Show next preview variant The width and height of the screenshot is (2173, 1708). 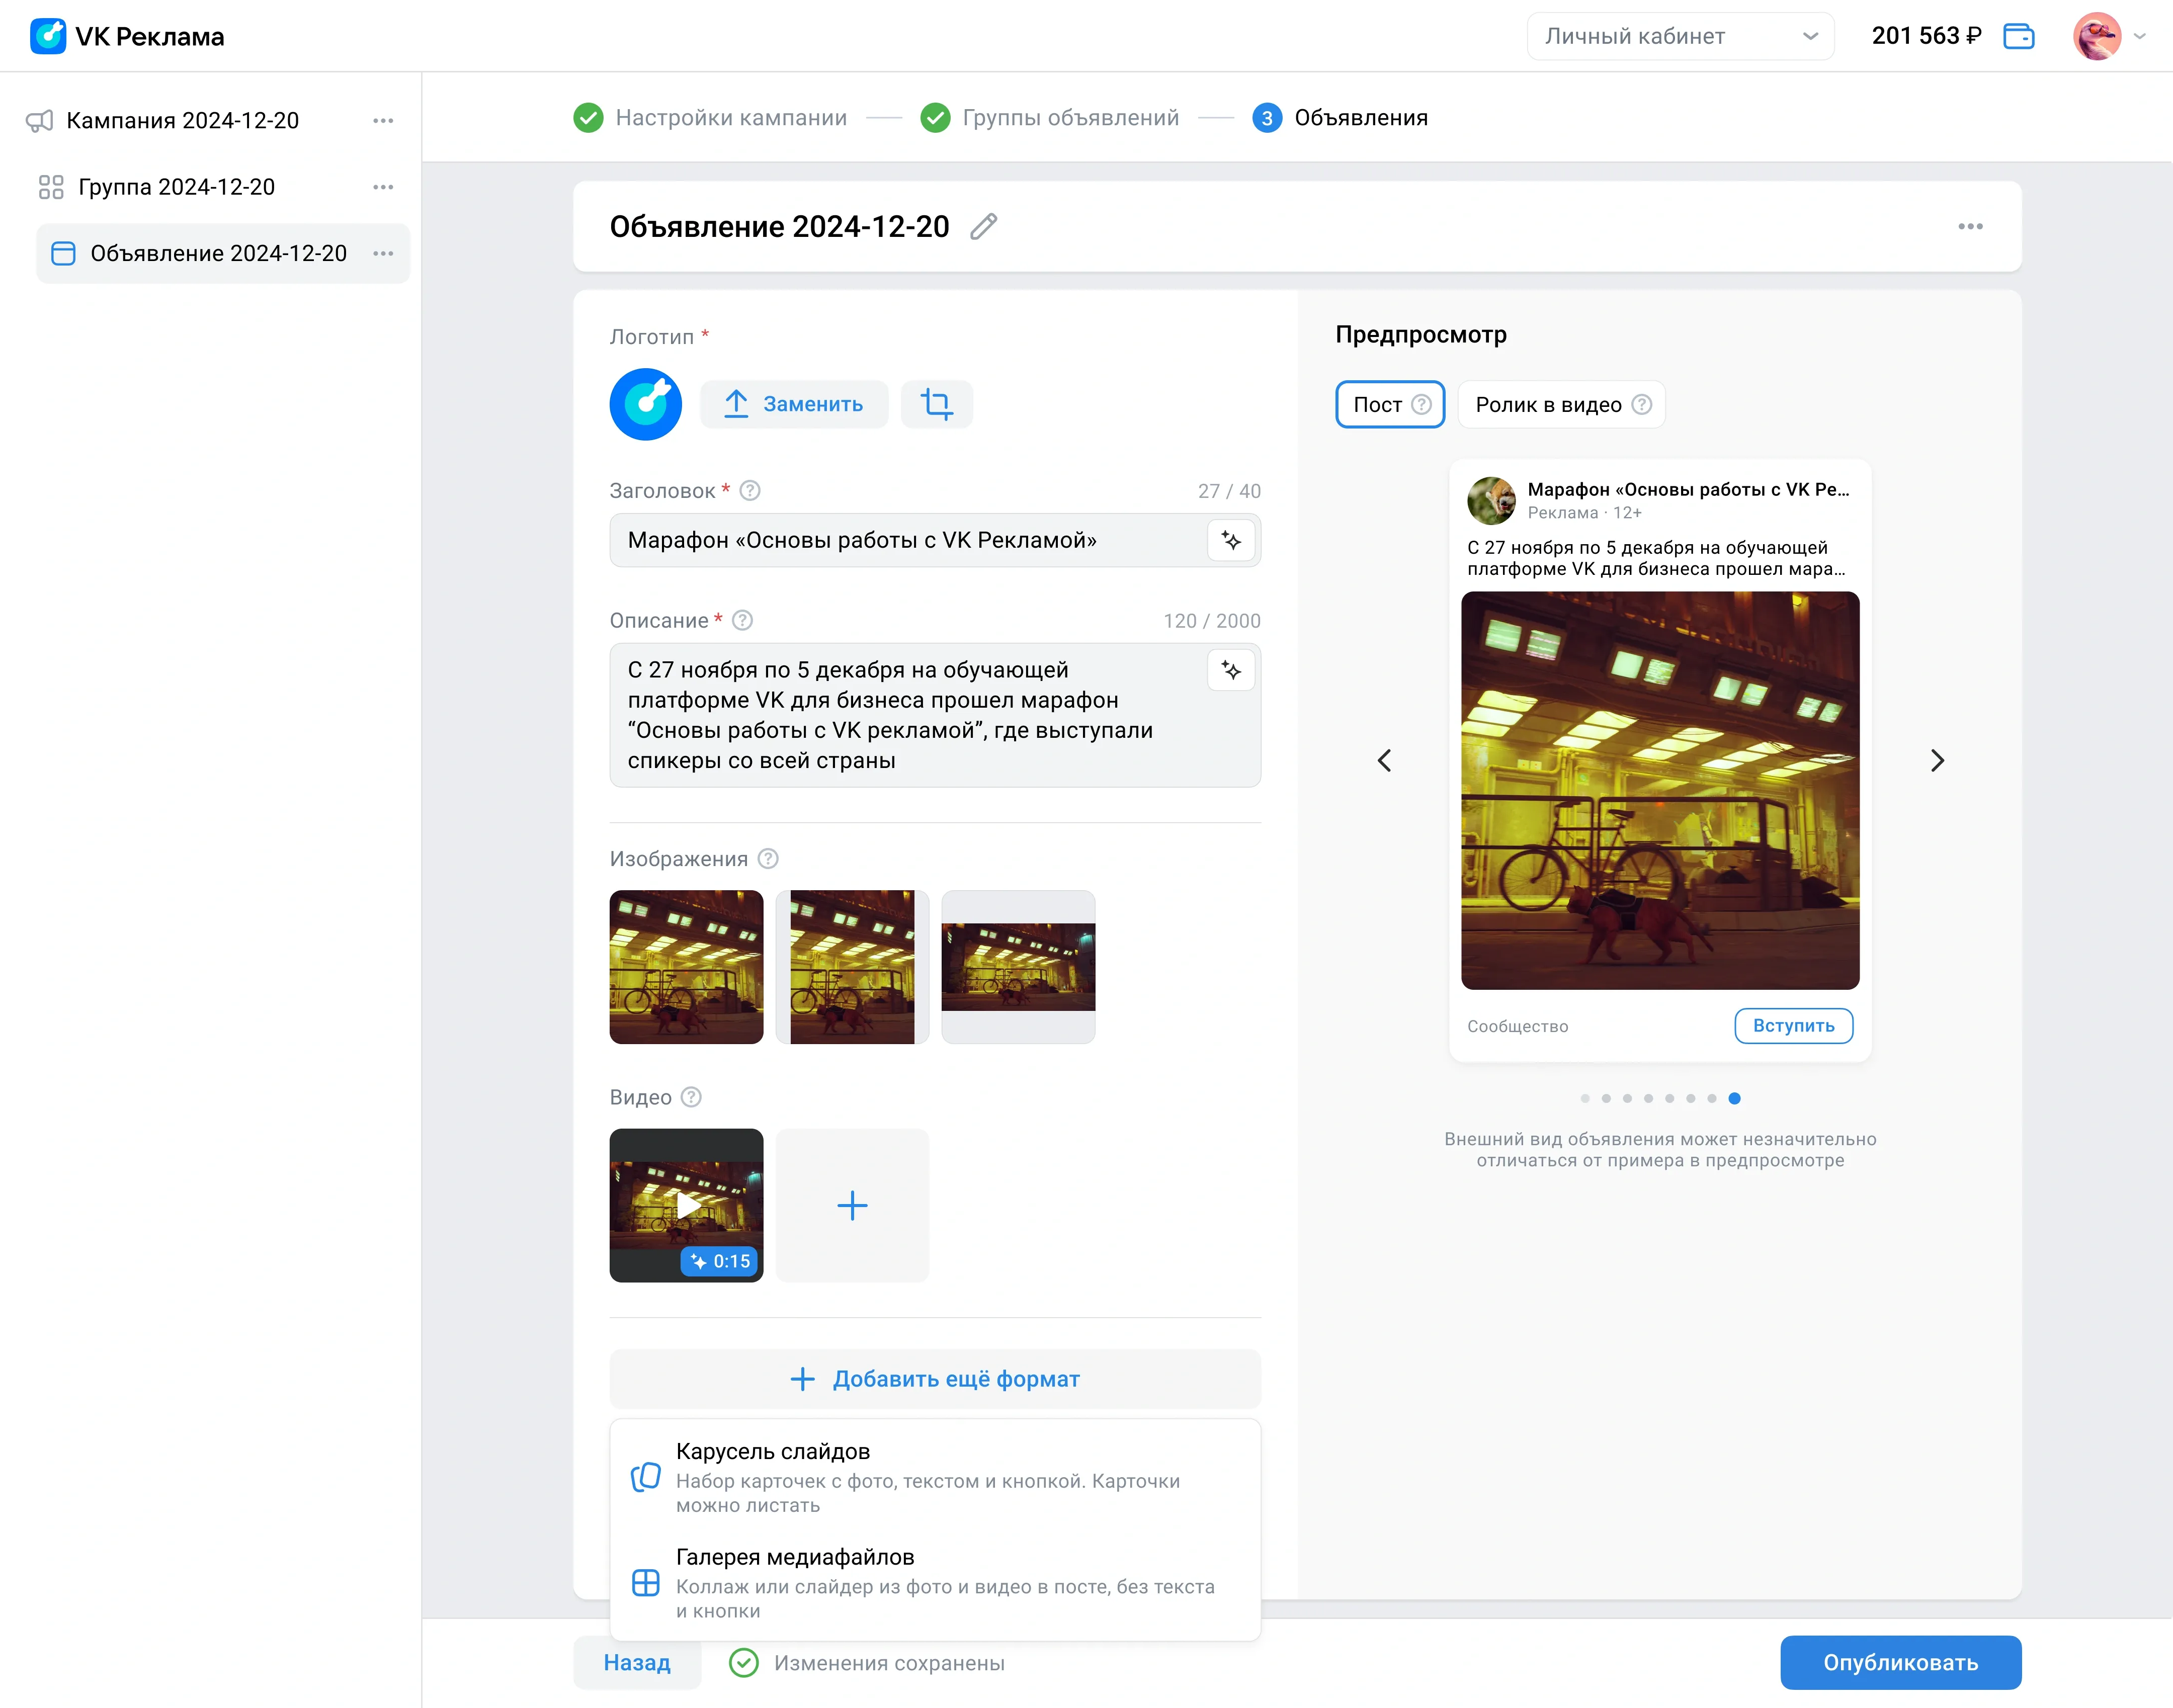pyautogui.click(x=1937, y=760)
